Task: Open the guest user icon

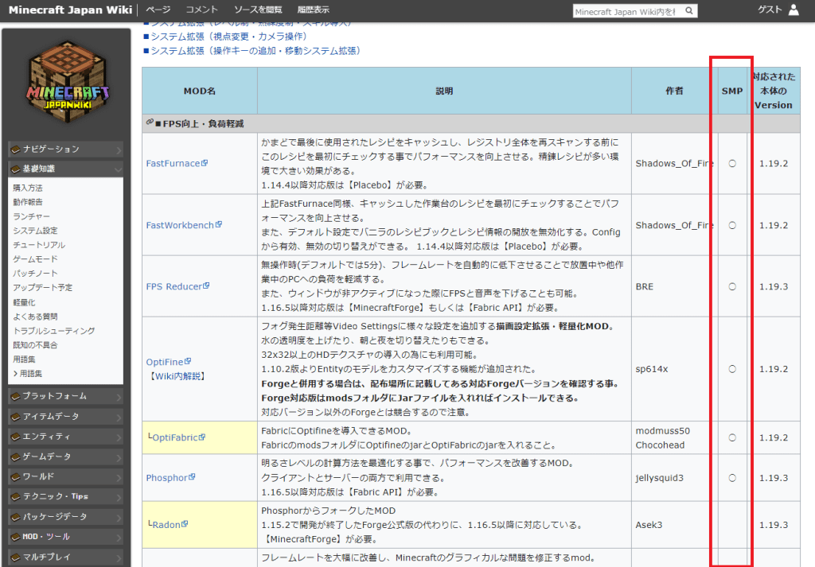Action: (794, 10)
